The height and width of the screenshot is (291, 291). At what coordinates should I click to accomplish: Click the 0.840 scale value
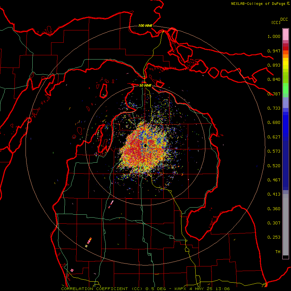(274, 80)
